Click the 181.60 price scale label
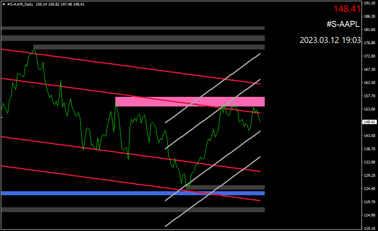Screen dimensions: 378x231 tap(370, 30)
